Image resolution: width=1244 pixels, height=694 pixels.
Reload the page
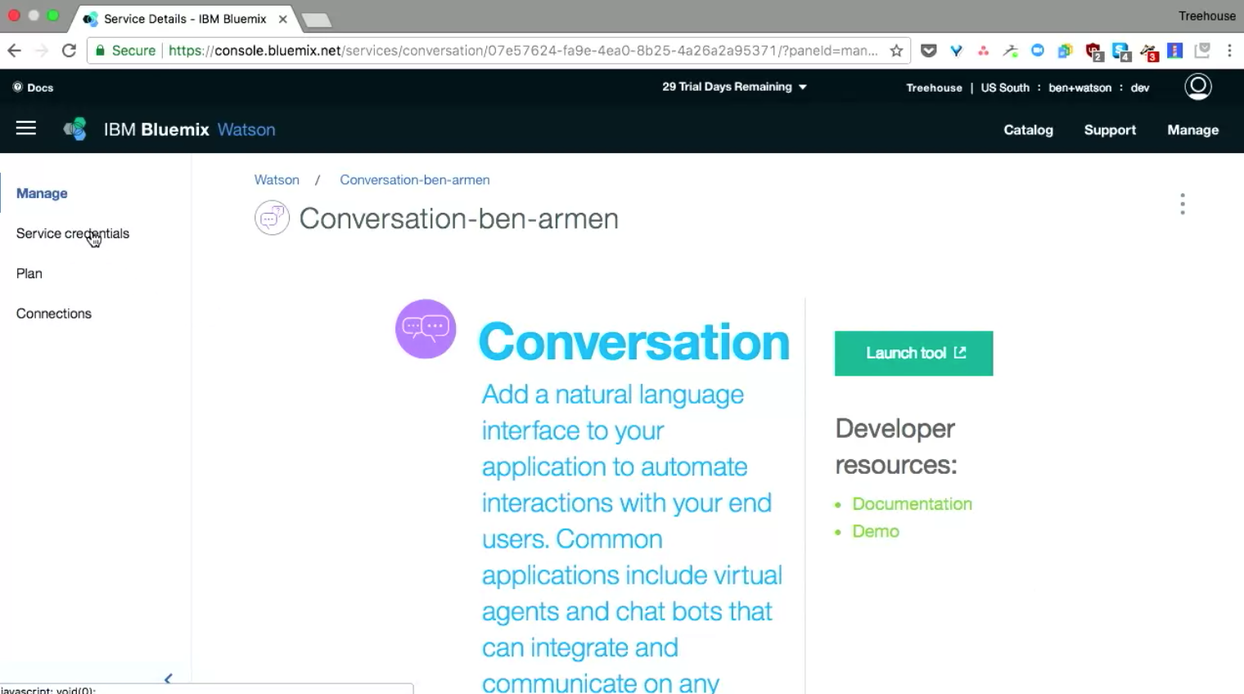coord(69,51)
